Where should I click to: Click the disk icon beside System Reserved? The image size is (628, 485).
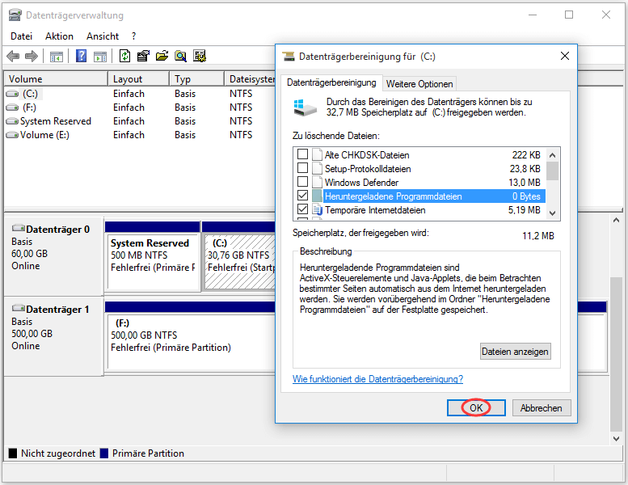[12, 121]
